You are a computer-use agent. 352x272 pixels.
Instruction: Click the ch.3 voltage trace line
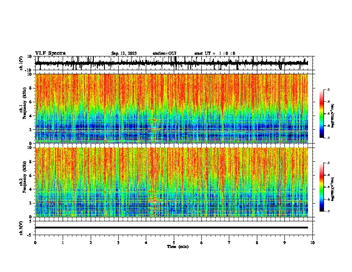172,228
